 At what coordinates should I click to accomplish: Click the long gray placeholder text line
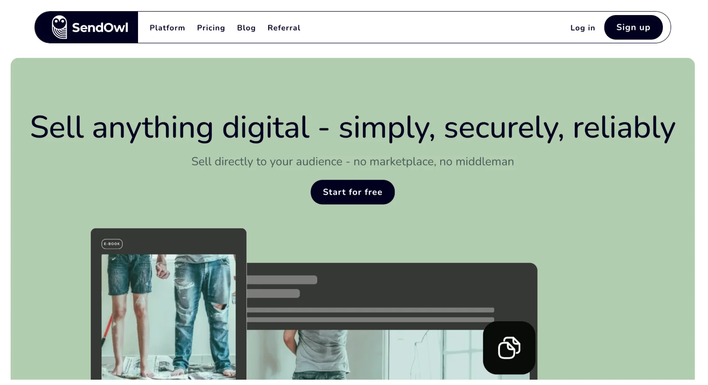click(x=370, y=310)
